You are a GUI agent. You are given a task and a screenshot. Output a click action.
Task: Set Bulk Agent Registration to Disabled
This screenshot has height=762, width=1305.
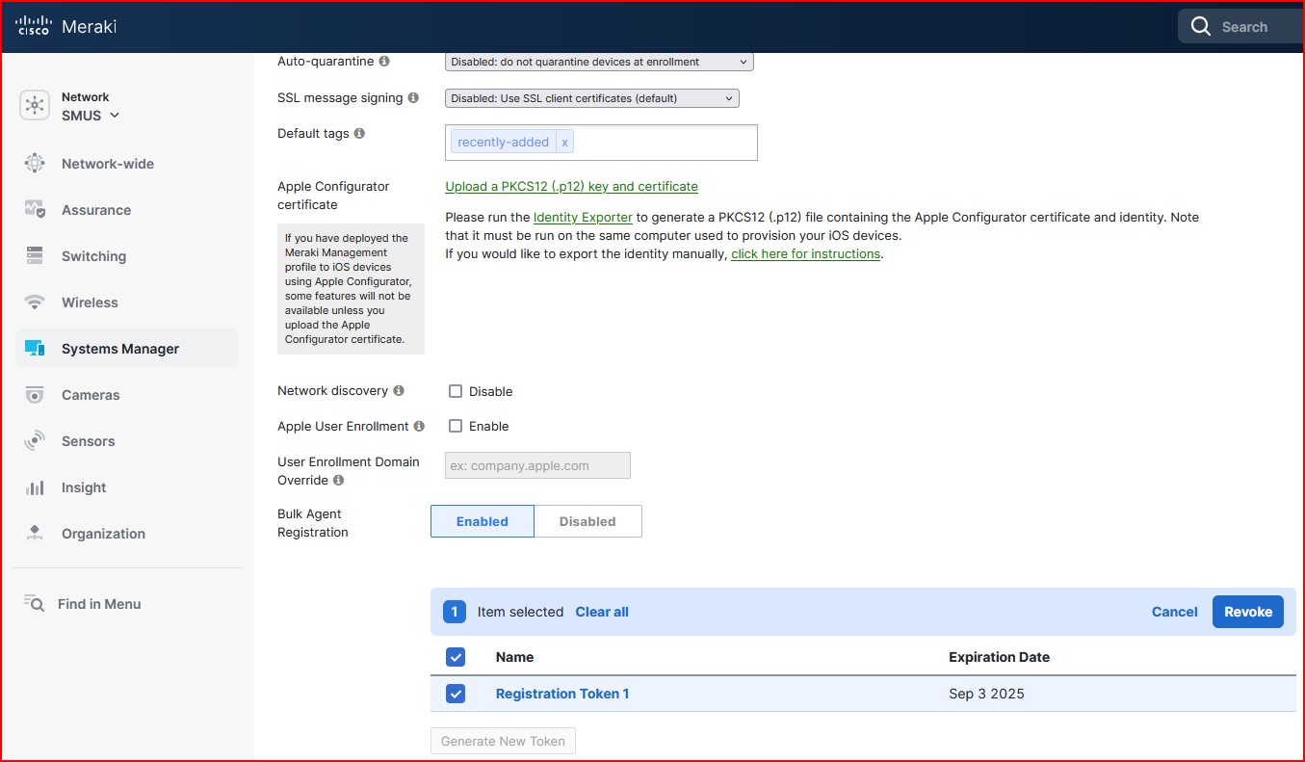point(587,521)
